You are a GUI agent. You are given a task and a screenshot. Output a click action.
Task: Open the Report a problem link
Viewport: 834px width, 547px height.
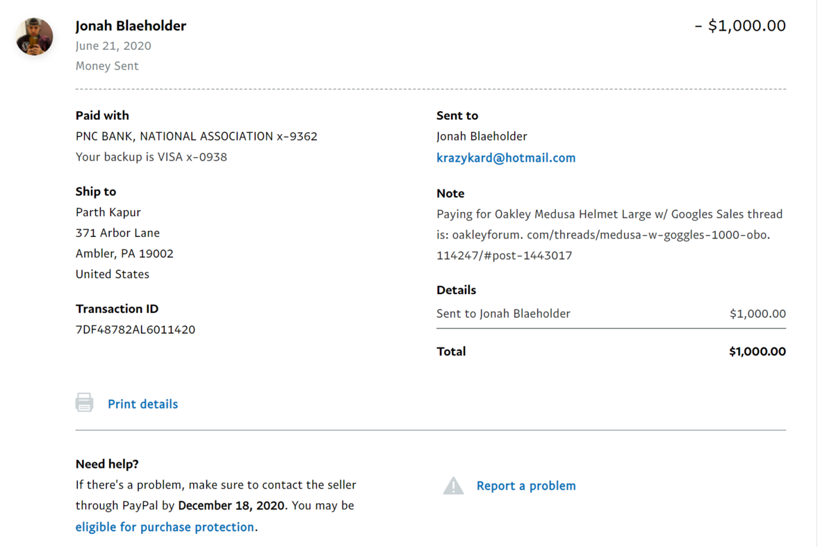click(526, 486)
